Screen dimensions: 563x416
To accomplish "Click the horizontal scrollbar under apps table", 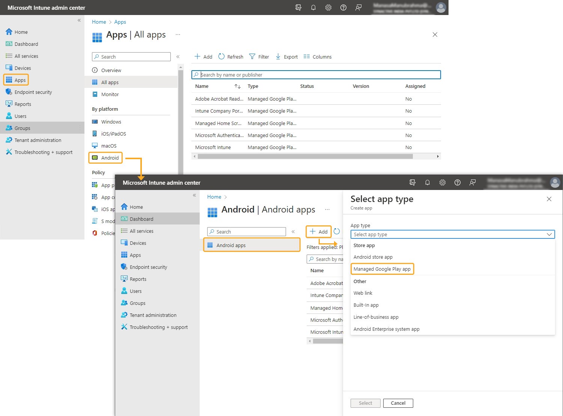I will pos(305,156).
